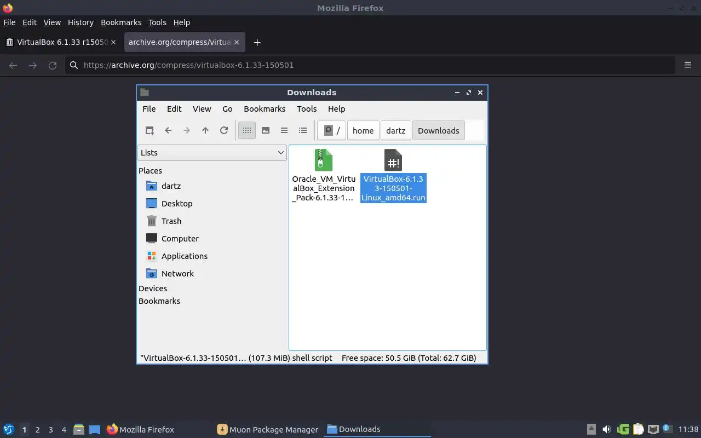
Task: Open the volume control in system tray
Action: pos(606,429)
